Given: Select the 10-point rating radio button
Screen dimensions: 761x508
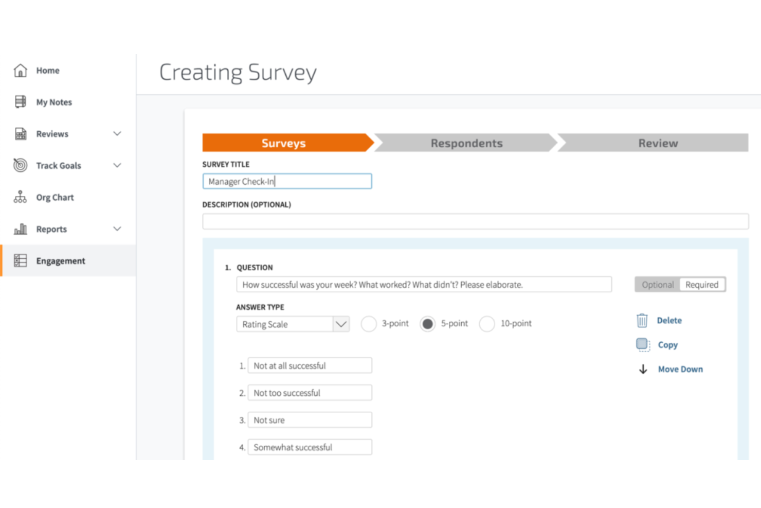Looking at the screenshot, I should pos(487,324).
